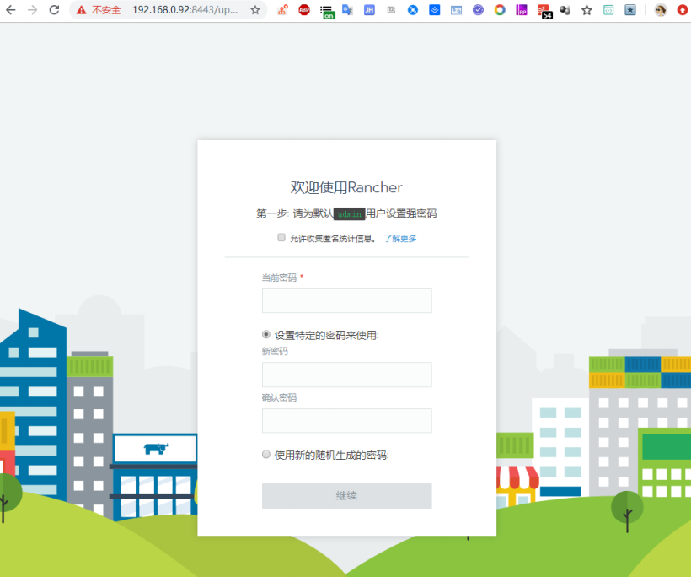
Task: Open the purple RP extension icon
Action: click(x=522, y=10)
